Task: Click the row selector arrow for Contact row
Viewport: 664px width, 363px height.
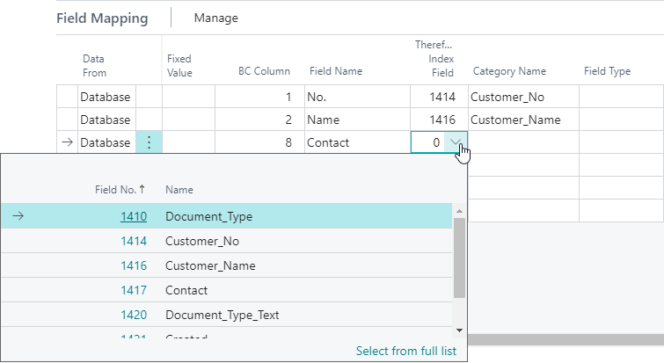Action: click(67, 142)
